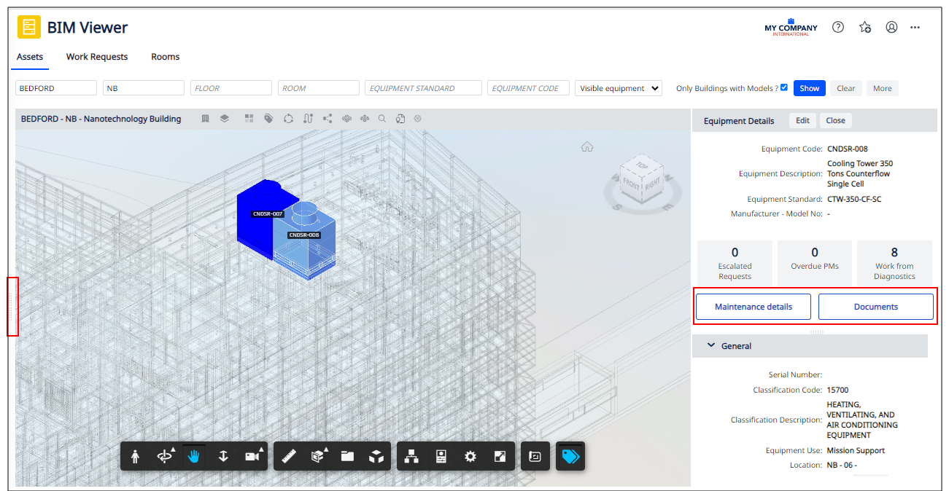Switch to the Work Requests tab

point(97,57)
